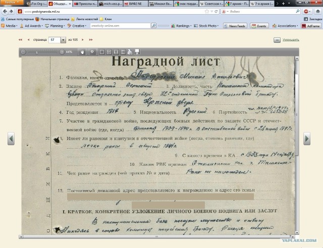Expand the Ad Awards toolbar menu
The height and width of the screenshot is (248, 323).
(x=31, y=26)
